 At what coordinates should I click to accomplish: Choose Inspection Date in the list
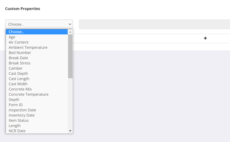22,110
